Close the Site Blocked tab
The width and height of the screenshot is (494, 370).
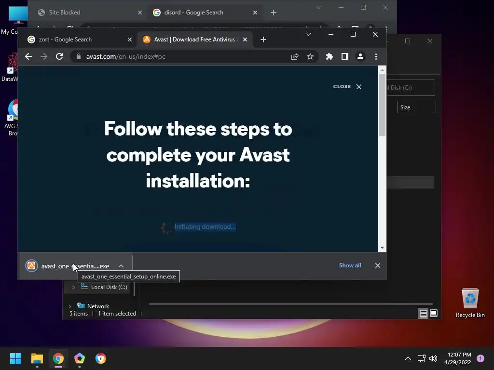(140, 13)
